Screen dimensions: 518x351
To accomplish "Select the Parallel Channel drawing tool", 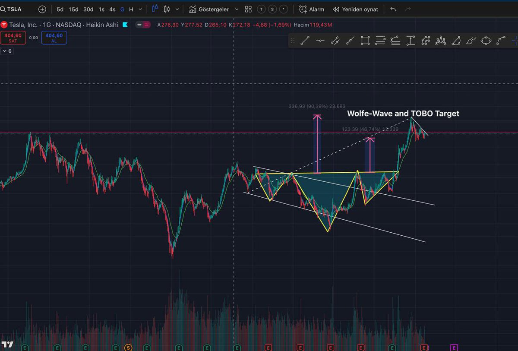I will [x=335, y=41].
